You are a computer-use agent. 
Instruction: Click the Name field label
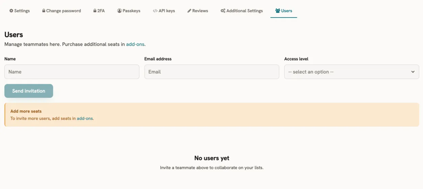10,59
